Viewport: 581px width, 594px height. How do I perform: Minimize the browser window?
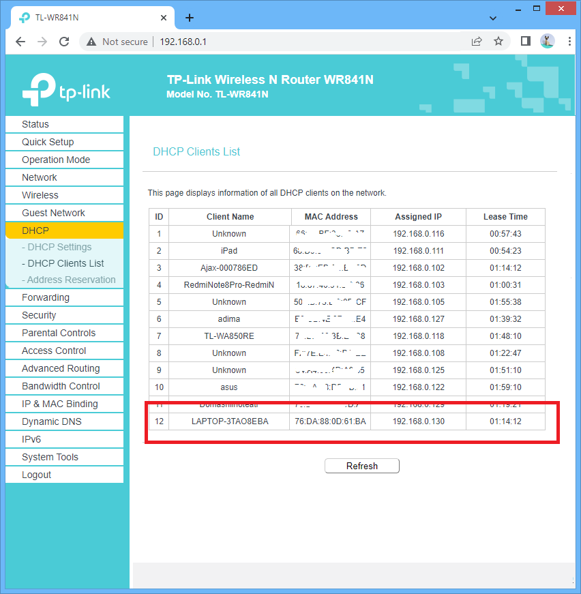click(x=518, y=9)
